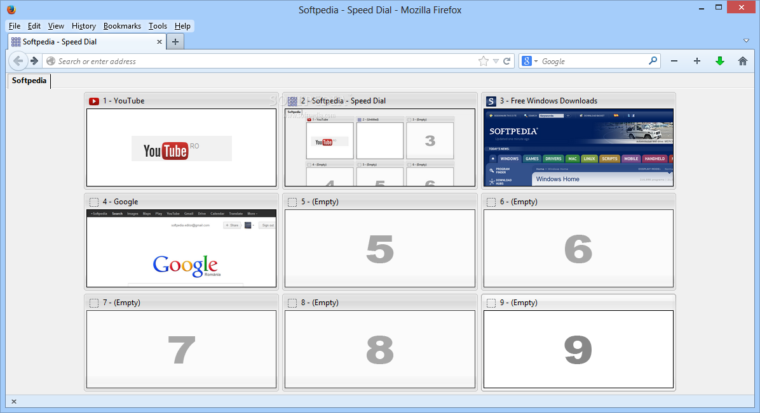This screenshot has height=413, width=760.
Task: Select the Softpedia dial group tab
Action: click(29, 81)
